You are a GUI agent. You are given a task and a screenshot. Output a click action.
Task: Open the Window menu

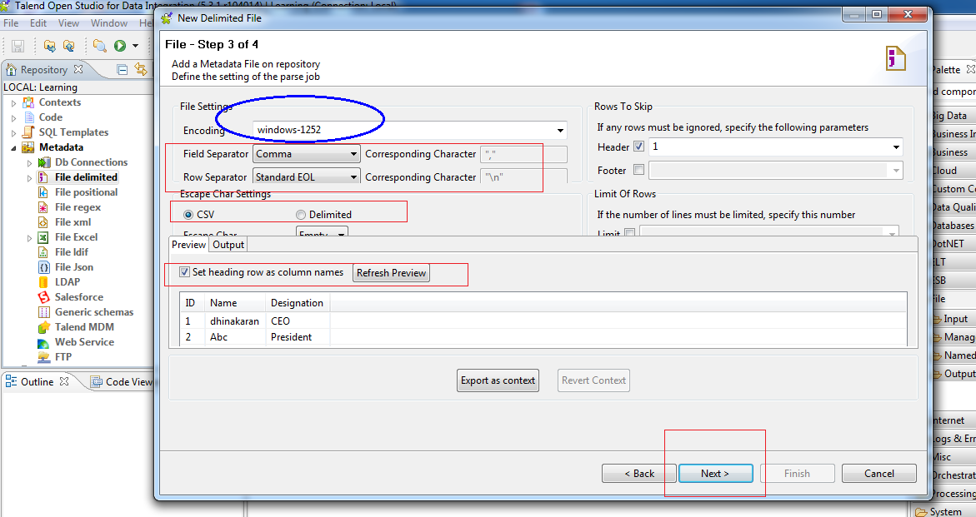[x=109, y=23]
